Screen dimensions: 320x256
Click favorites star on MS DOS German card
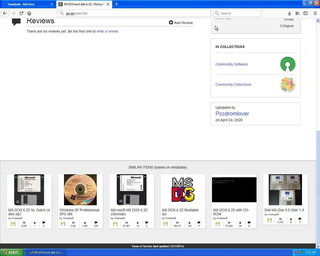tap(138, 222)
